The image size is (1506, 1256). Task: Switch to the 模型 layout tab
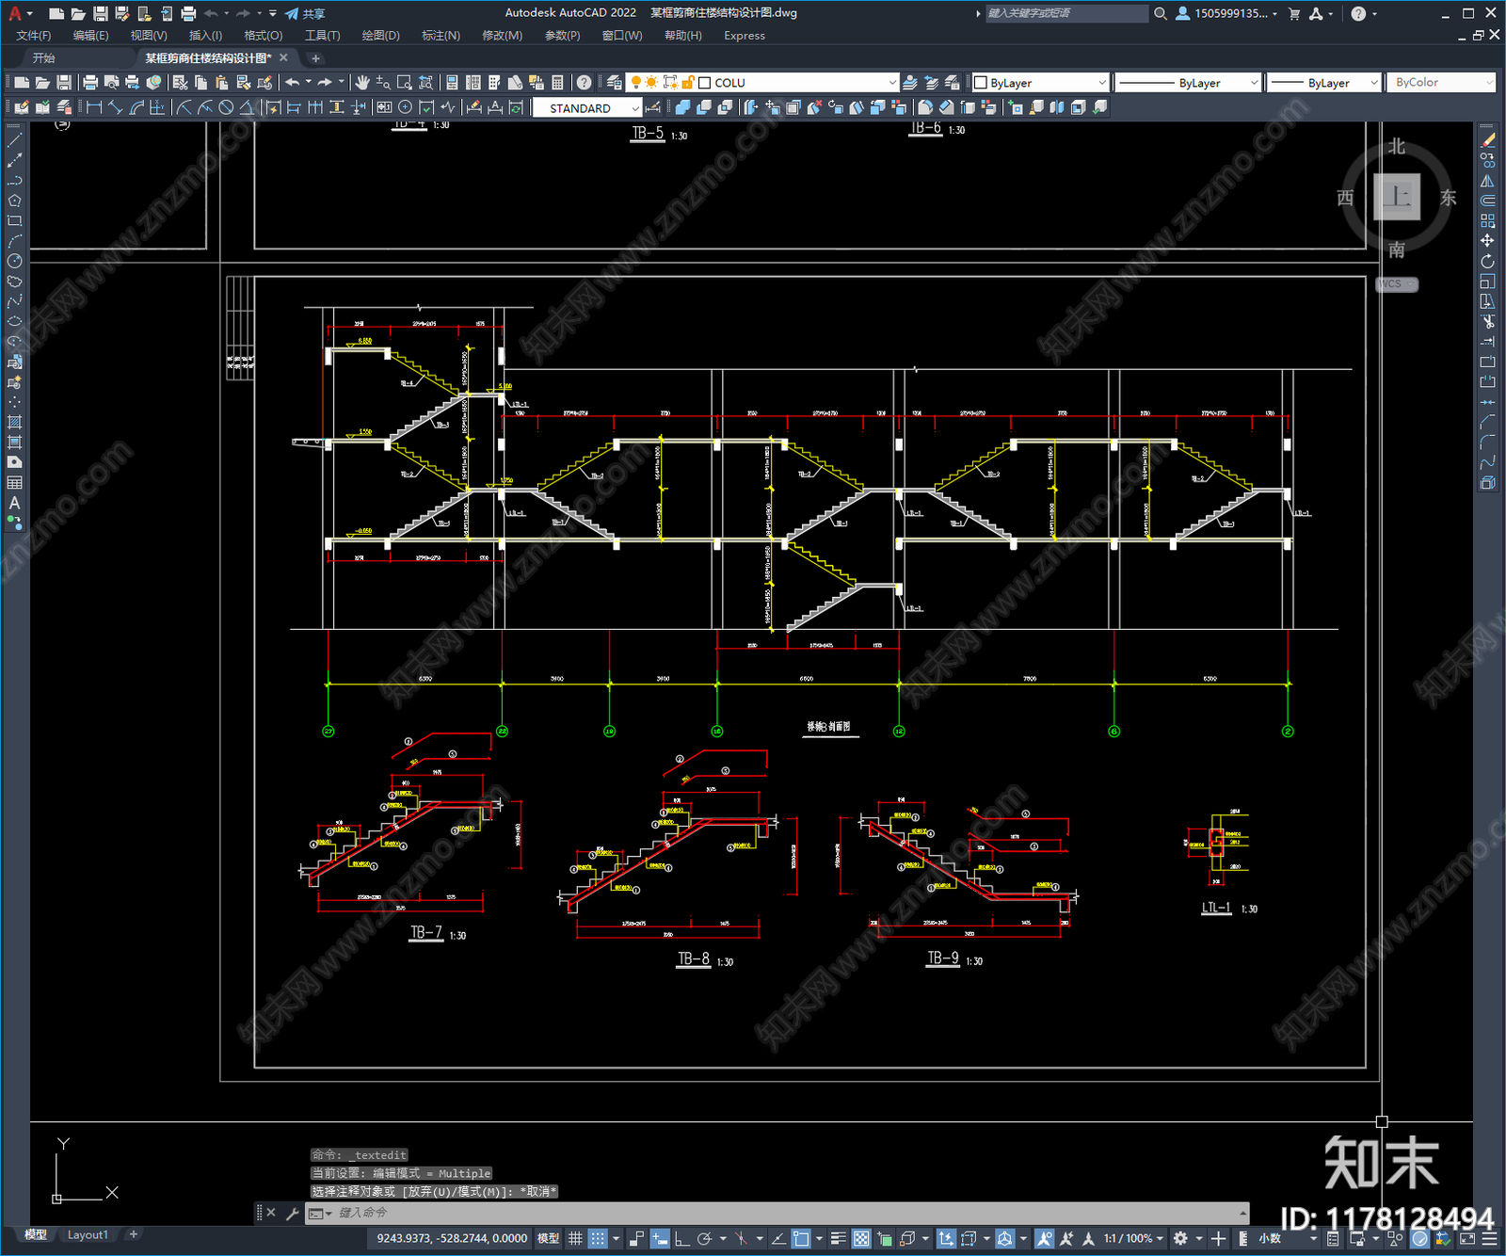pyautogui.click(x=35, y=1234)
